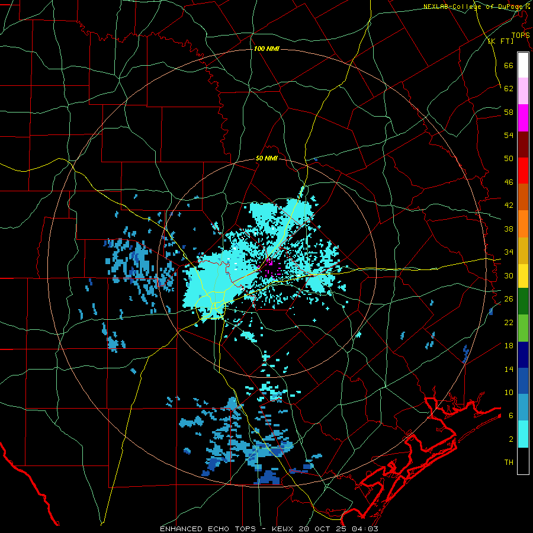Pick the cyan legend swatch
Viewport: 533px width, 533px height.
point(523,434)
